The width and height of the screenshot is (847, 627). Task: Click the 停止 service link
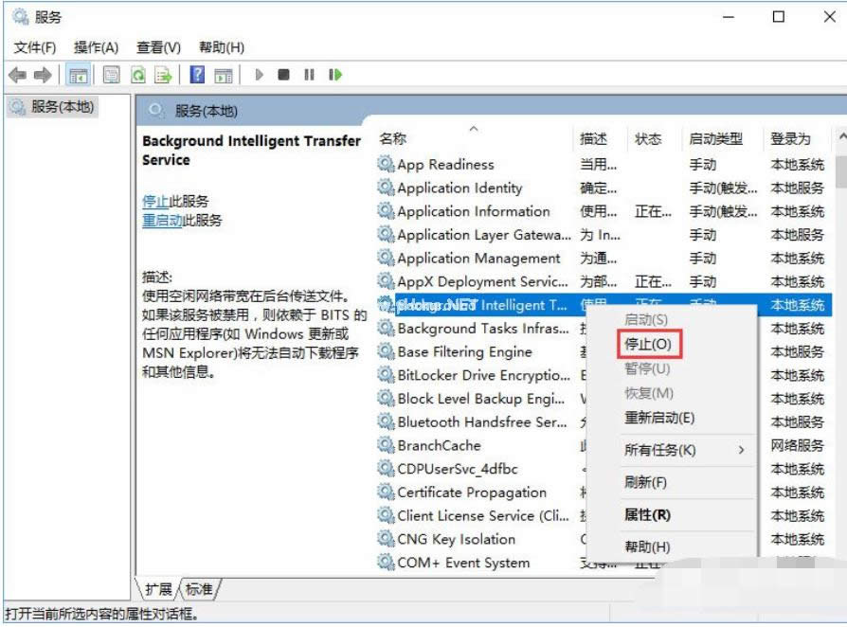pyautogui.click(x=155, y=202)
